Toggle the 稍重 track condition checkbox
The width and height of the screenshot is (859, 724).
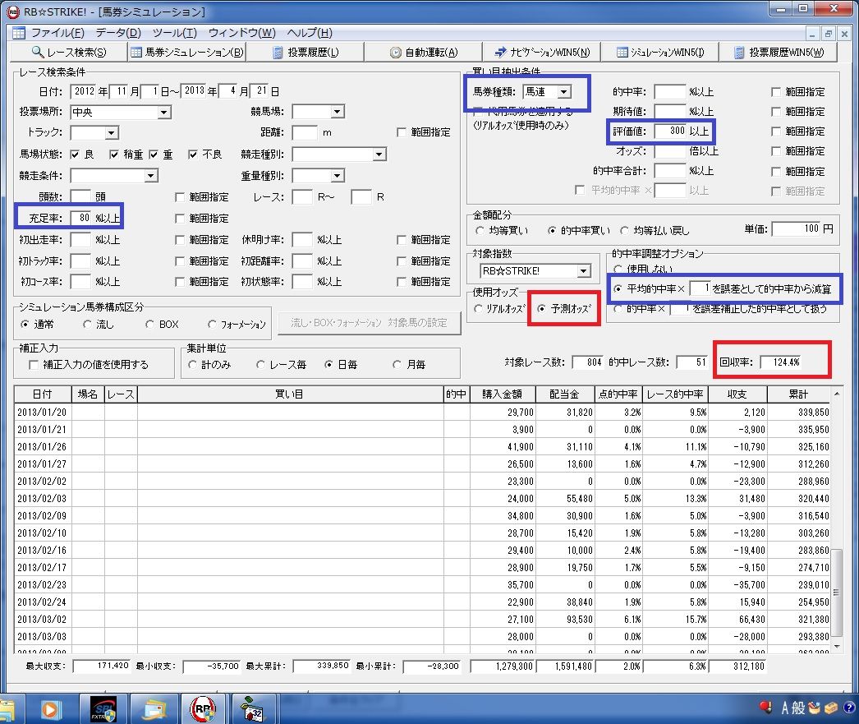click(114, 154)
